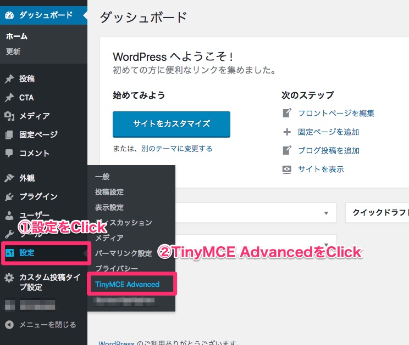This screenshot has width=409, height=345.
Task: Click the plus icon beside 固定ページを追加
Action: (287, 132)
